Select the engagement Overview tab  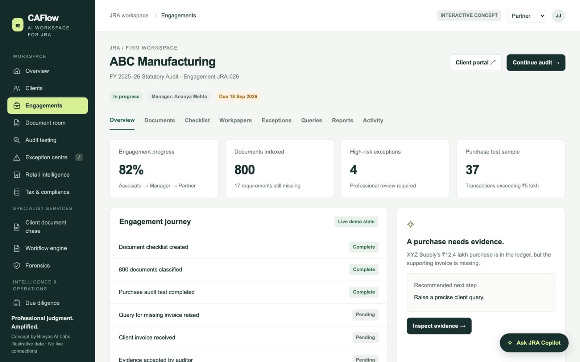[122, 121]
